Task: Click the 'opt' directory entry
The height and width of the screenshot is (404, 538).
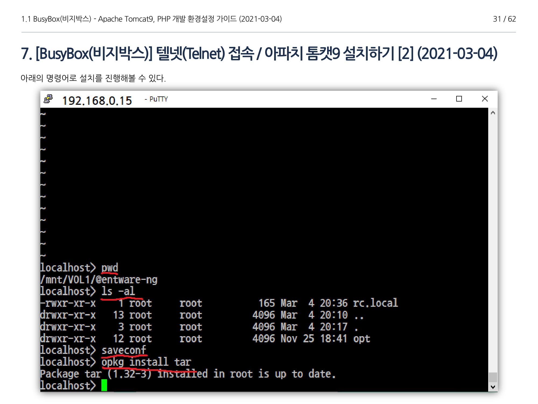Action: point(362,339)
